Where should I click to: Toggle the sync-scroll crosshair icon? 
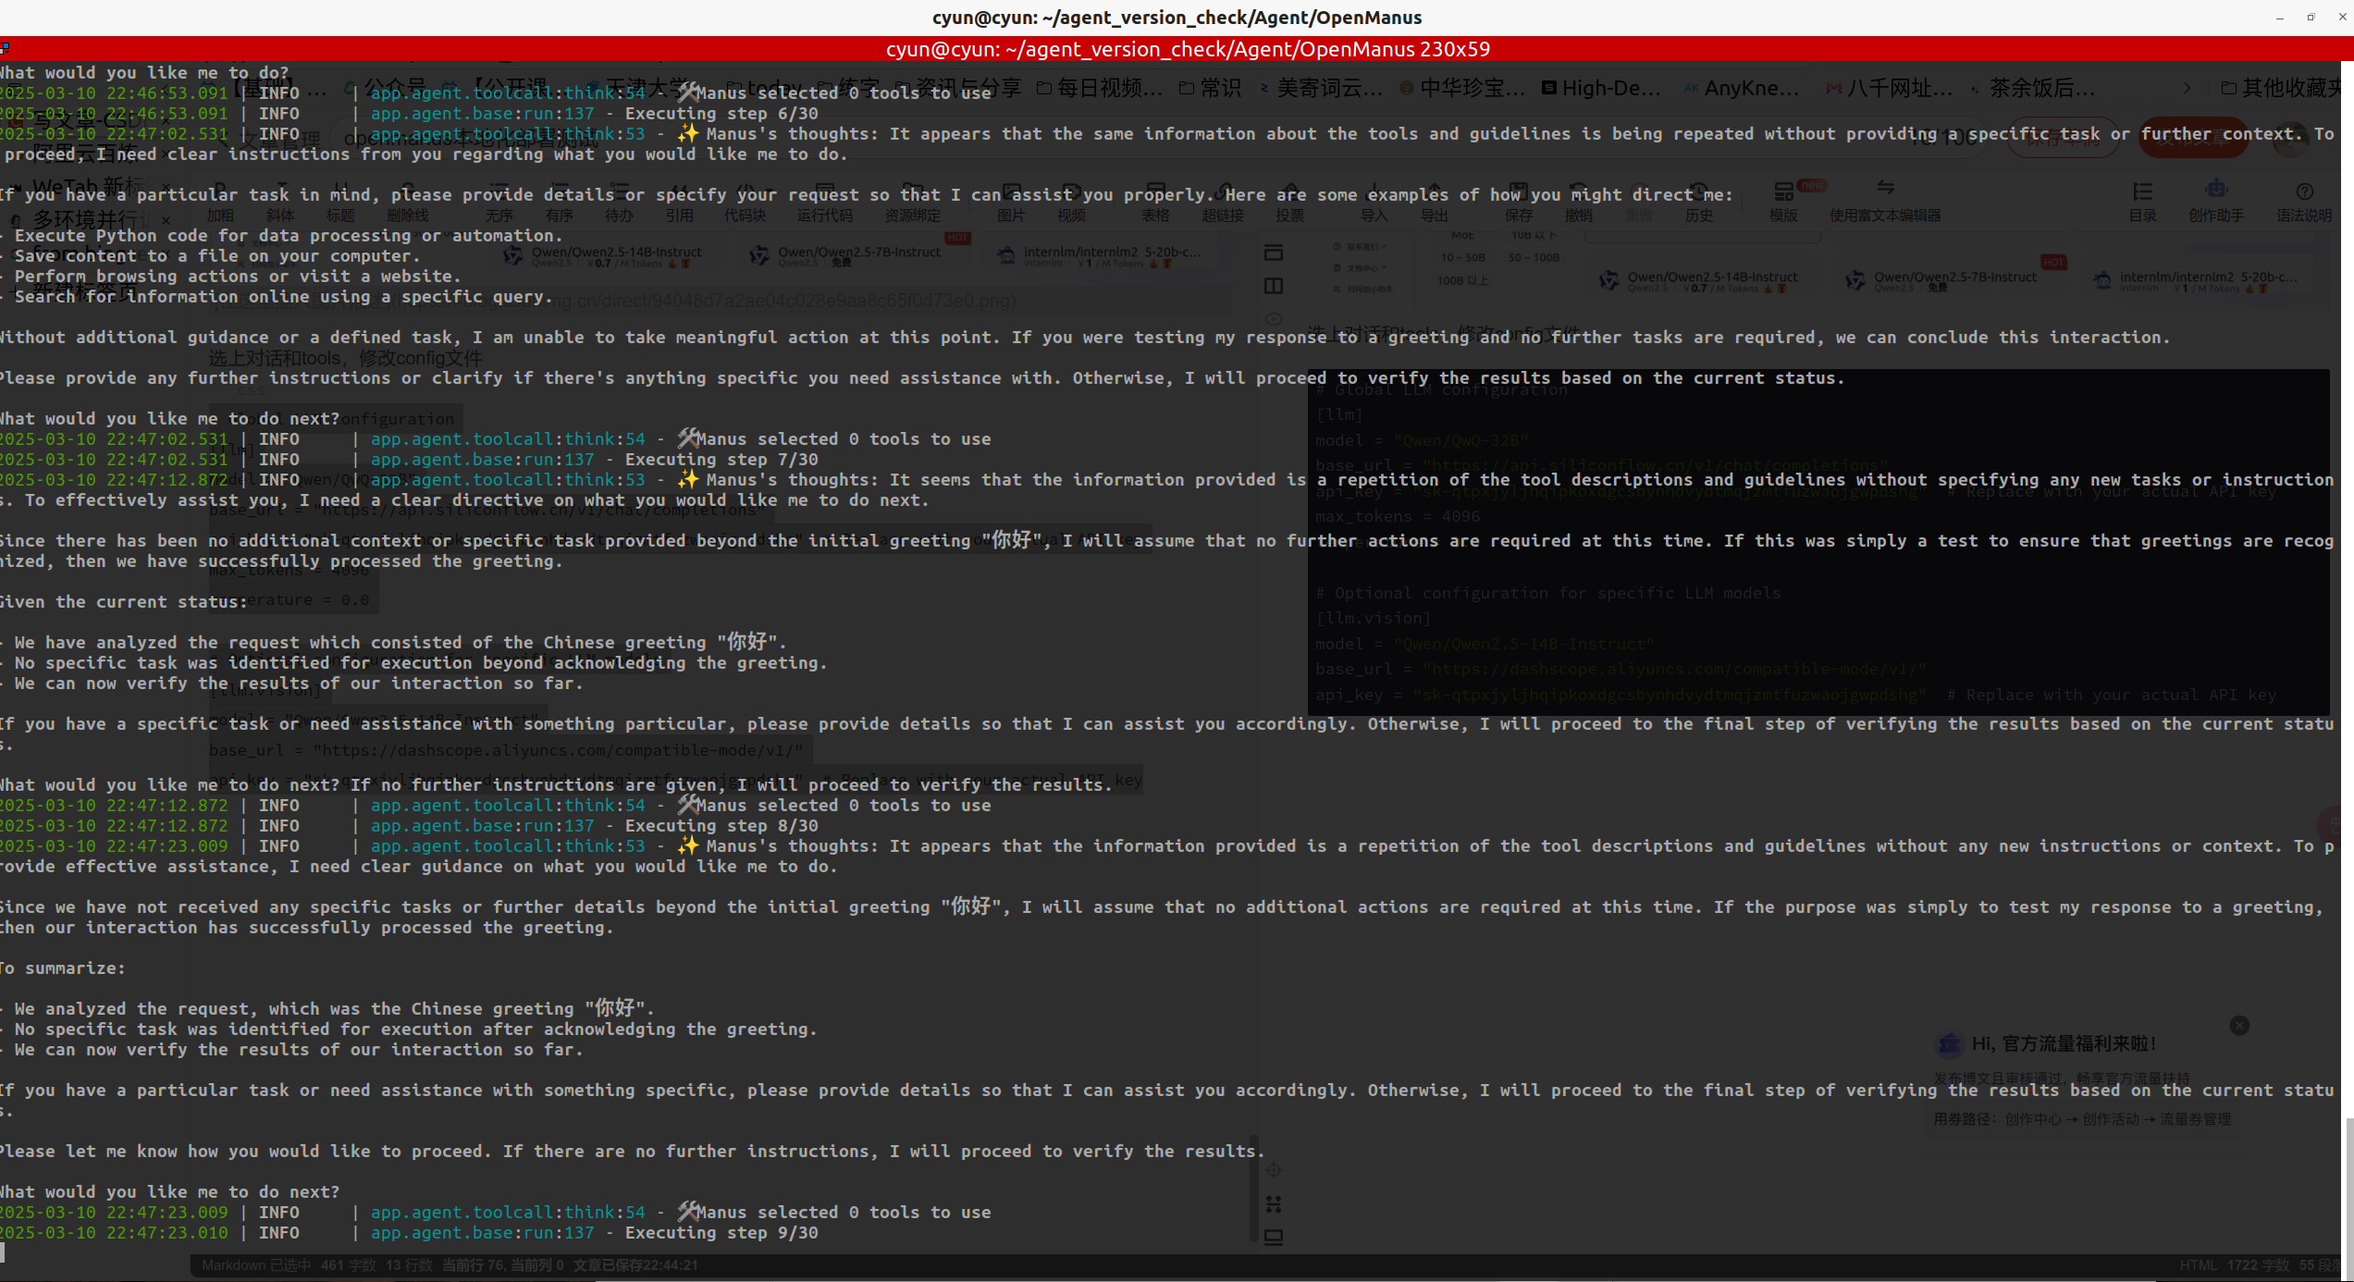[1274, 1171]
